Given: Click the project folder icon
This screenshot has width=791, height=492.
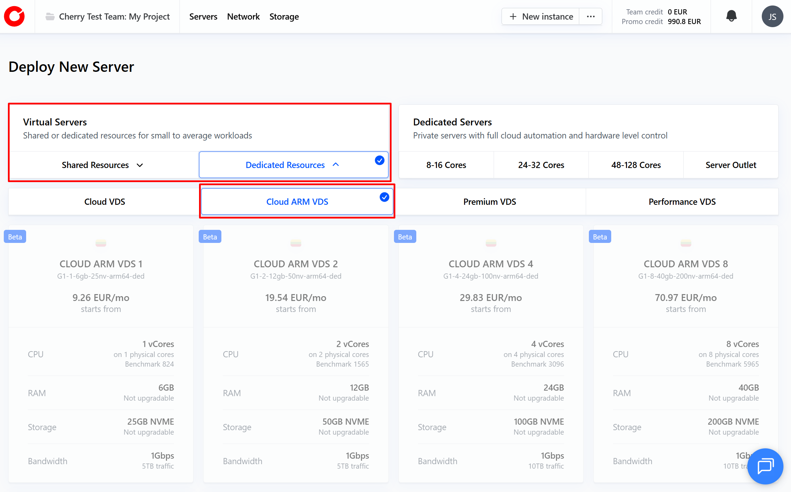Looking at the screenshot, I should coord(50,16).
